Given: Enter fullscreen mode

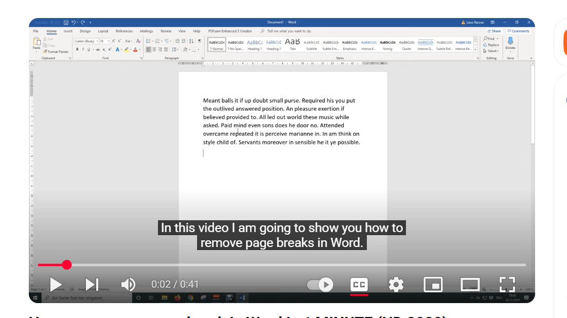Looking at the screenshot, I should [507, 285].
